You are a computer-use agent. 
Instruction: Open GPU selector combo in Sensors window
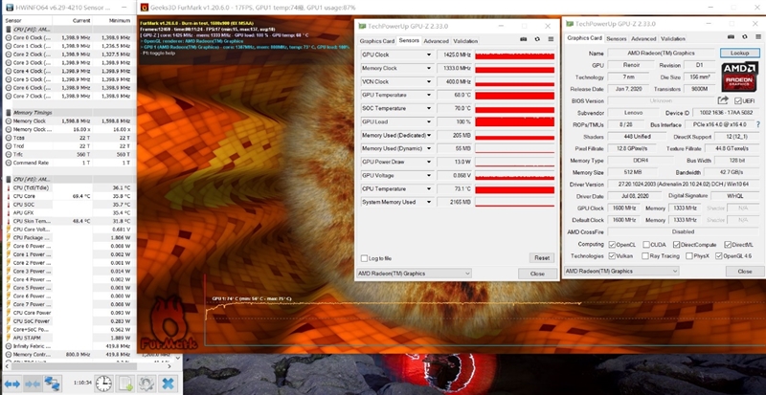[415, 274]
